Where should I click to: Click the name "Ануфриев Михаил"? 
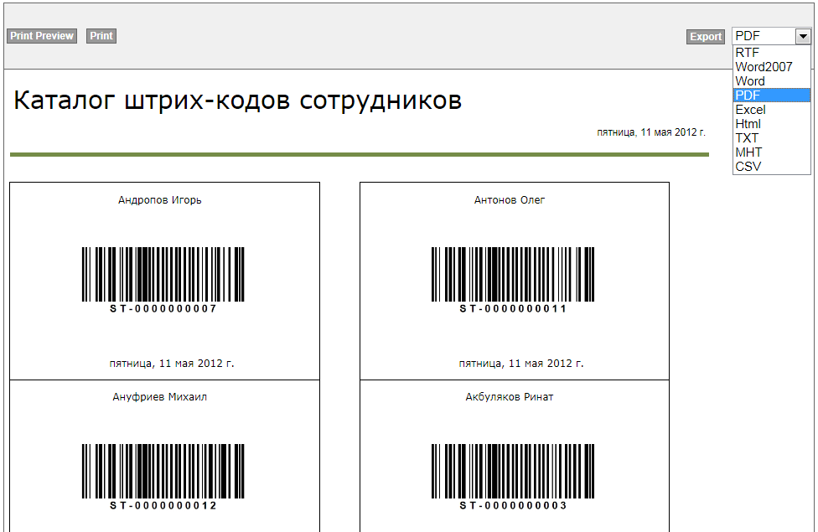[159, 397]
